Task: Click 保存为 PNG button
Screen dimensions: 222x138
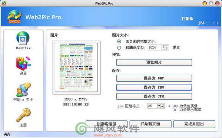Action: click(x=154, y=87)
